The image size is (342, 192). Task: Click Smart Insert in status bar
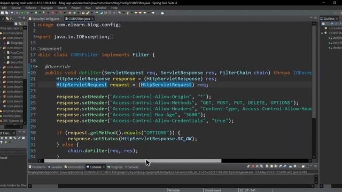(x=213, y=190)
